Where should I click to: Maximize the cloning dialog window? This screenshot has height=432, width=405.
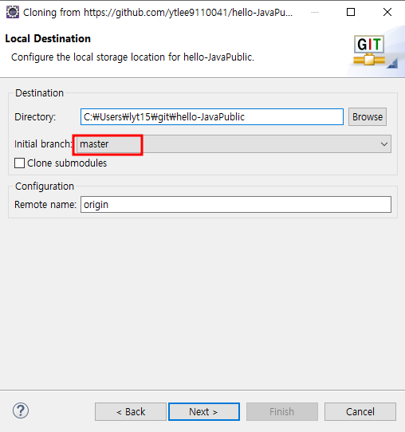(351, 12)
